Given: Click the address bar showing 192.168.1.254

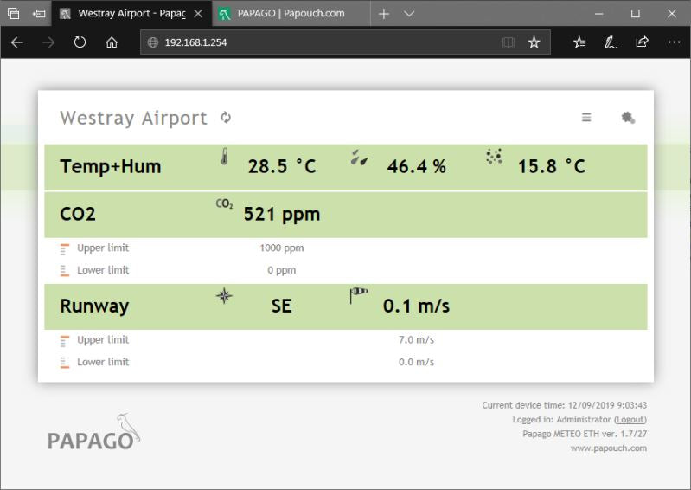Looking at the screenshot, I should click(320, 42).
